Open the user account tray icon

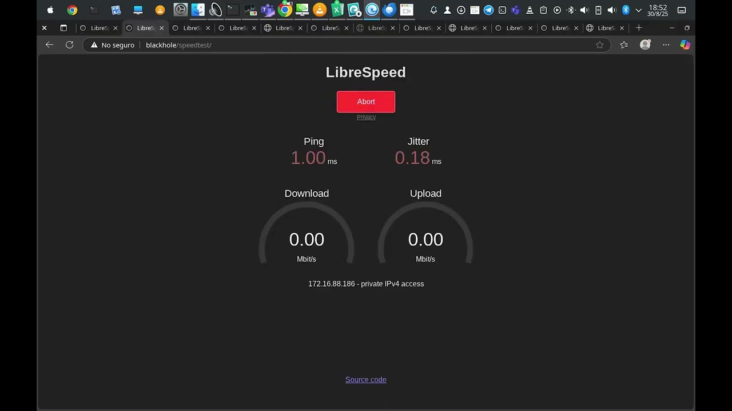[x=447, y=10]
